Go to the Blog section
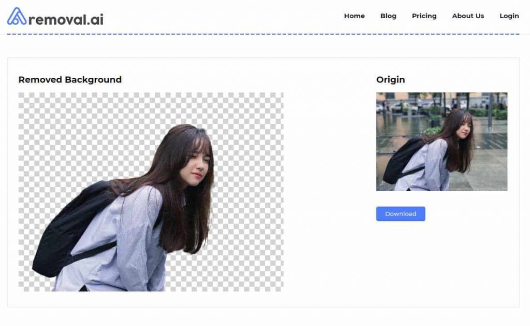 click(x=388, y=16)
